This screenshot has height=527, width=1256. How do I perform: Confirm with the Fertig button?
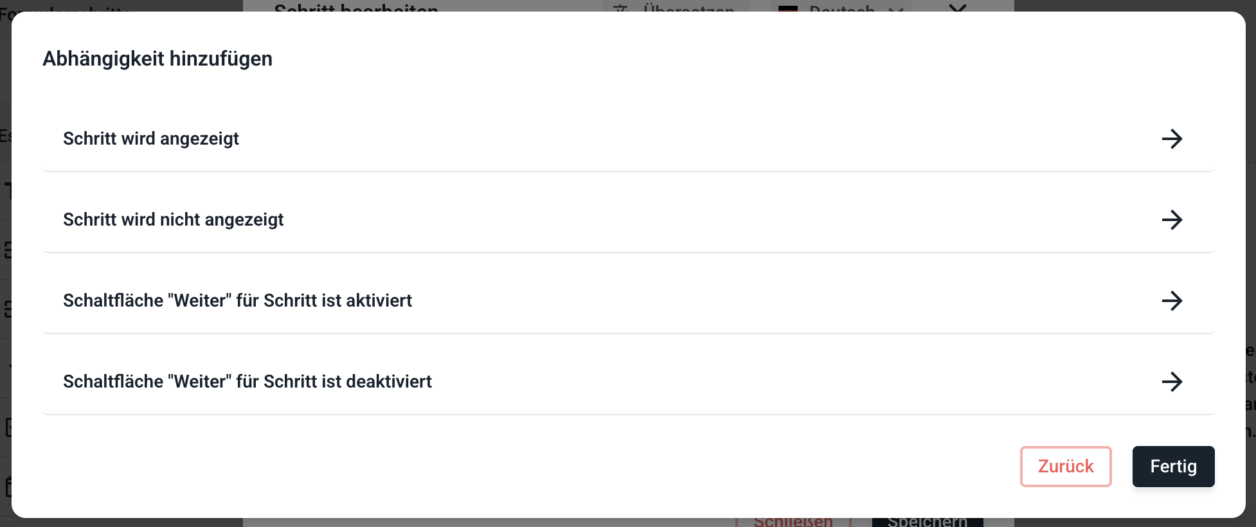point(1173,467)
